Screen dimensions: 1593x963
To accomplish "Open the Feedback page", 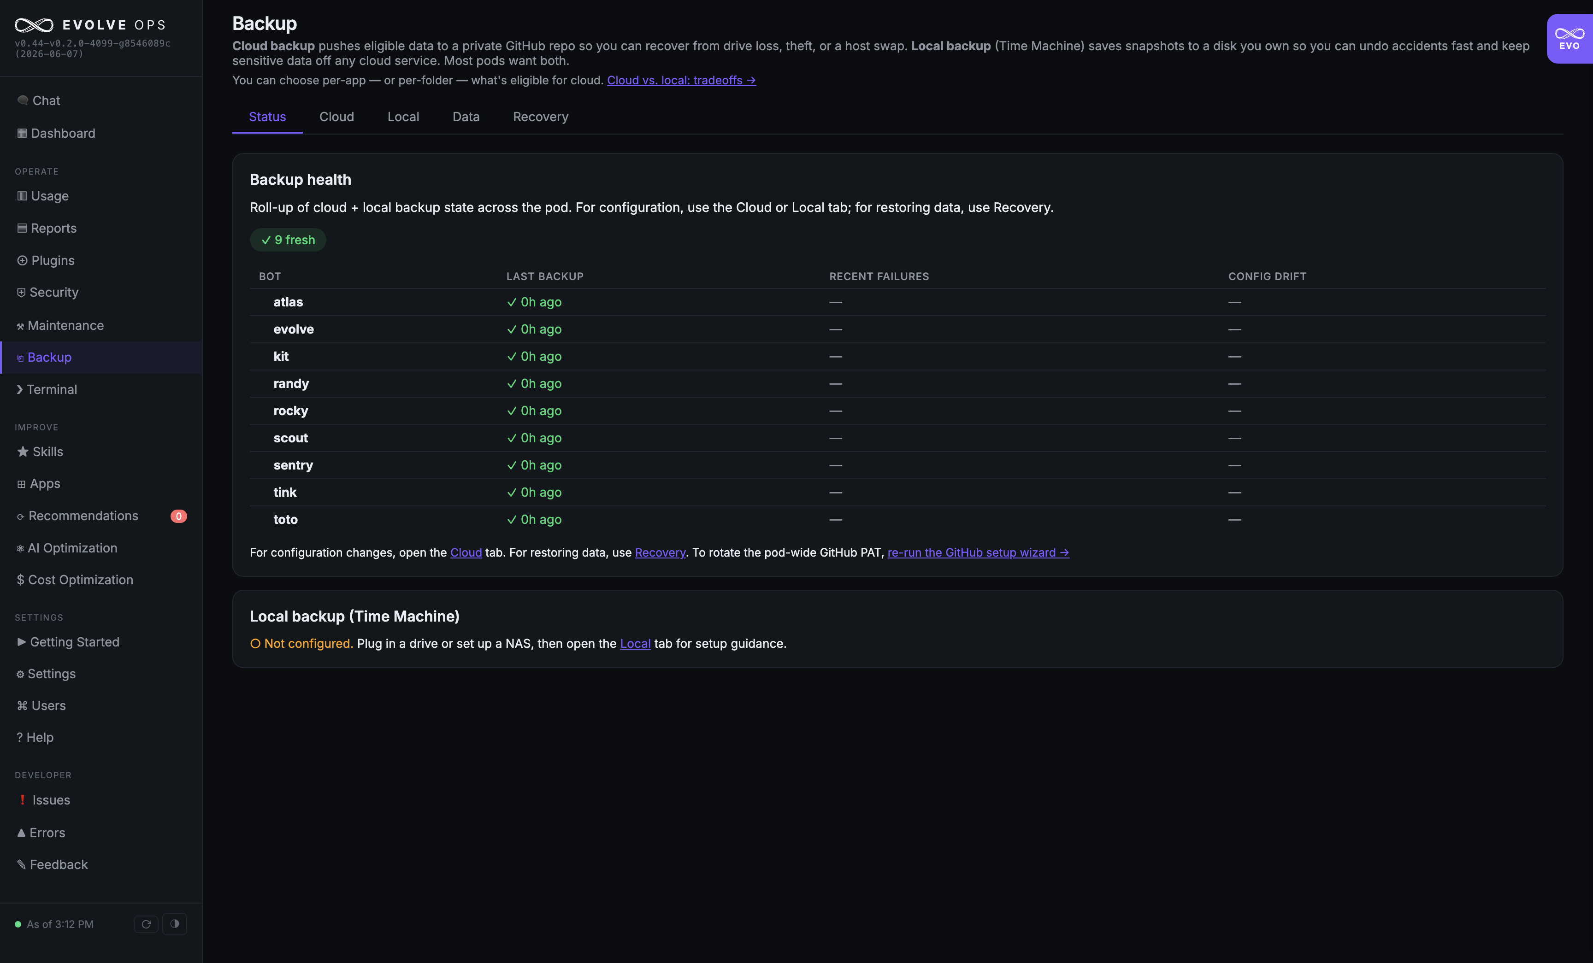I will [101, 865].
